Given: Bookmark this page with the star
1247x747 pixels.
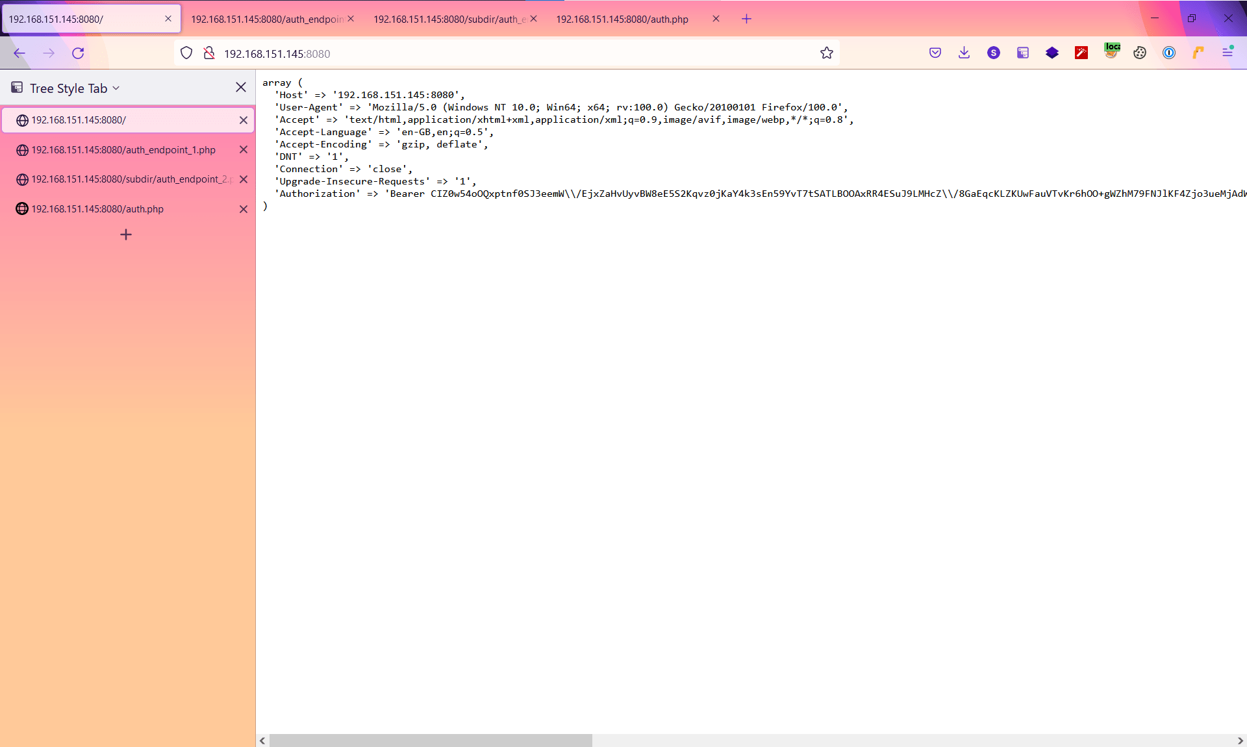Looking at the screenshot, I should [826, 53].
